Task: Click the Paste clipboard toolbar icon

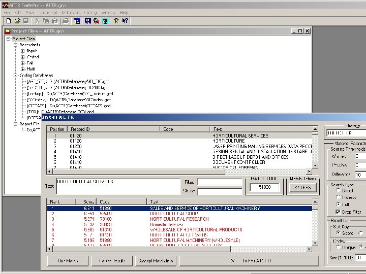Action: tap(54, 21)
